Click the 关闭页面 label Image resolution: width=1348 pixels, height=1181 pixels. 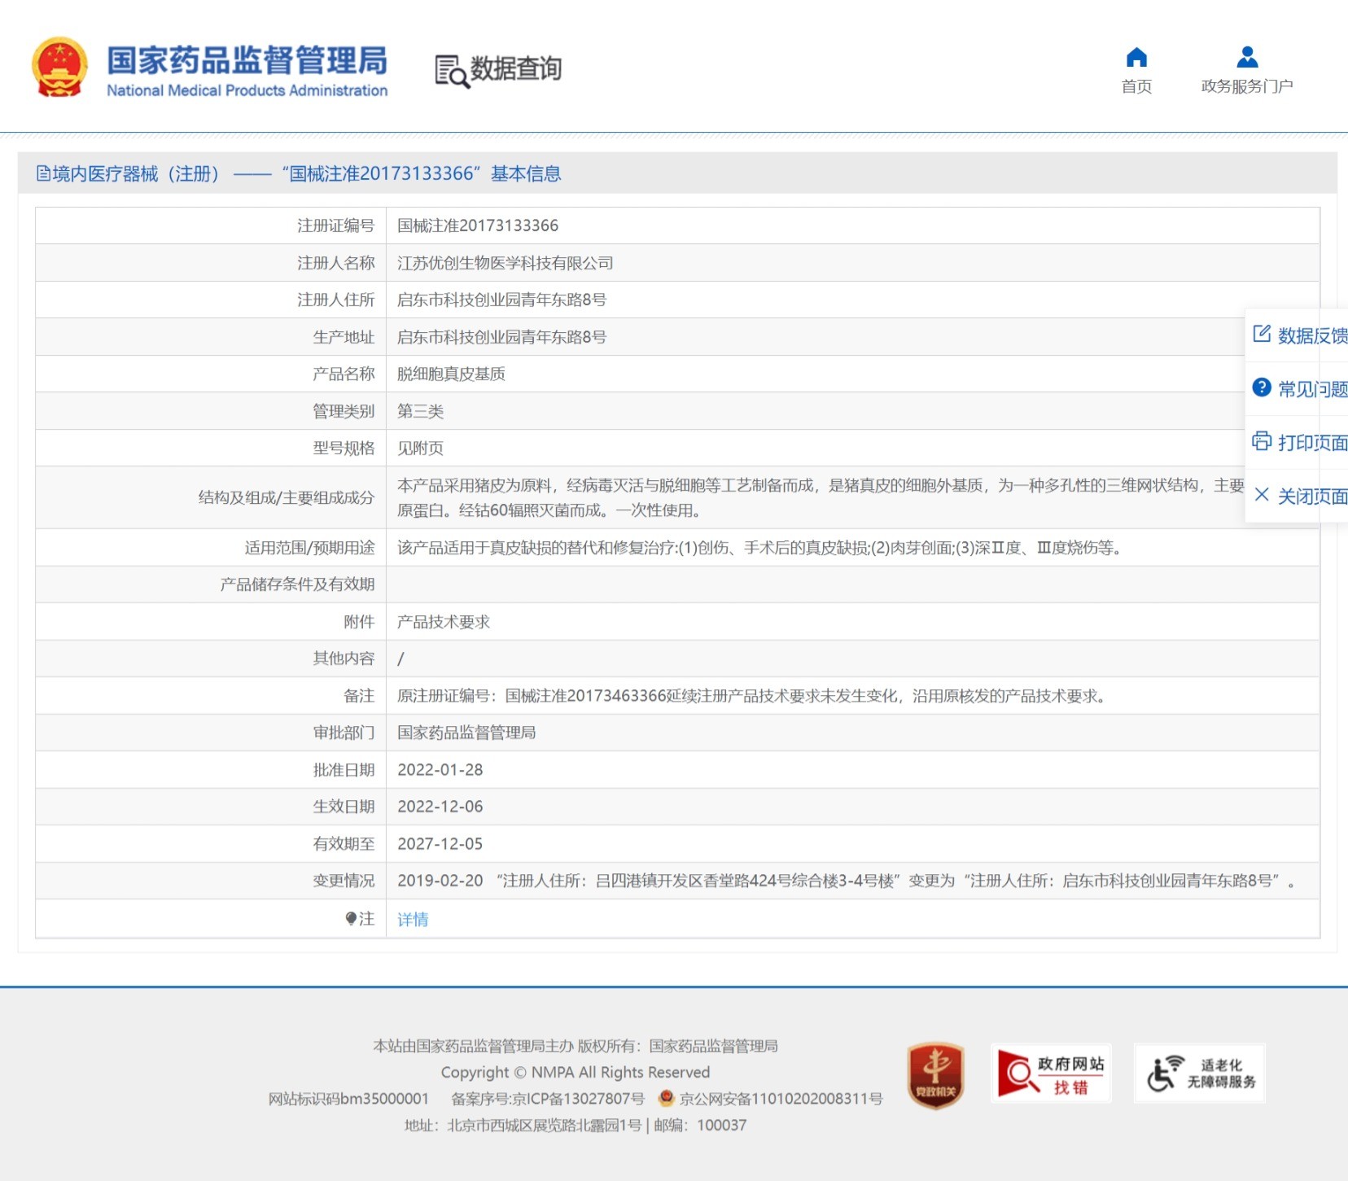(x=1312, y=496)
